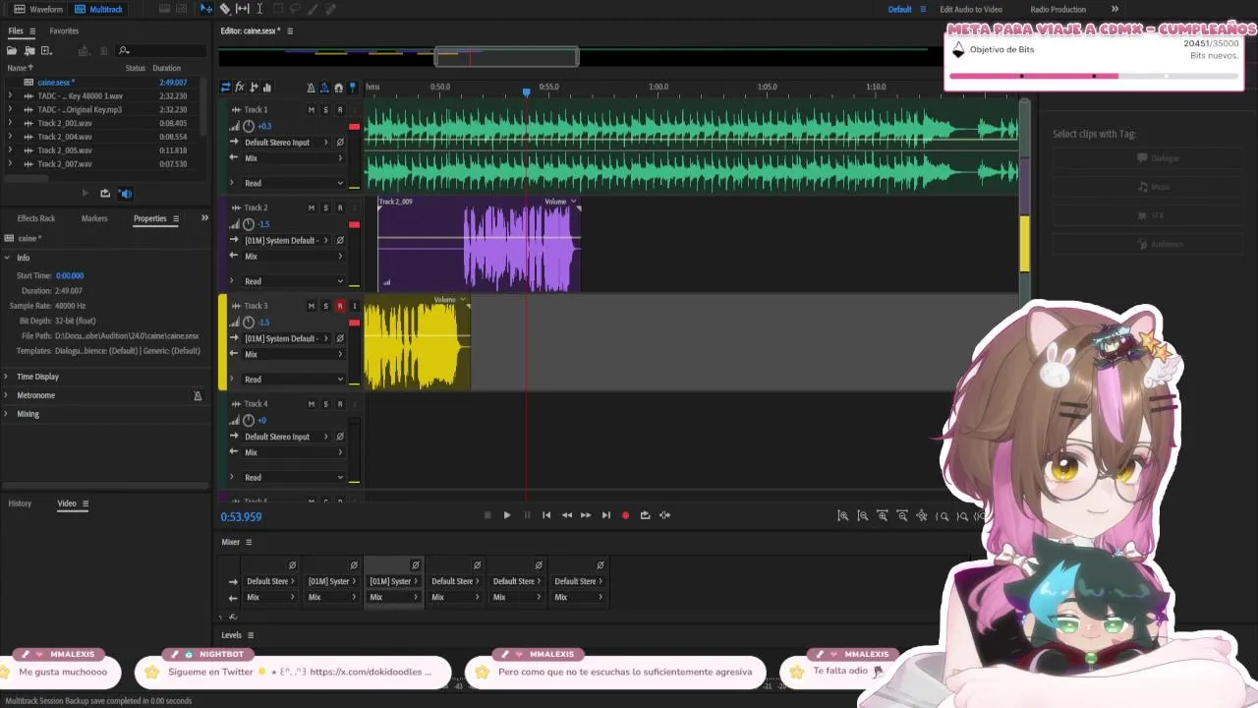This screenshot has height=708, width=1258.
Task: Mute Track 4 with M button
Action: click(x=312, y=404)
